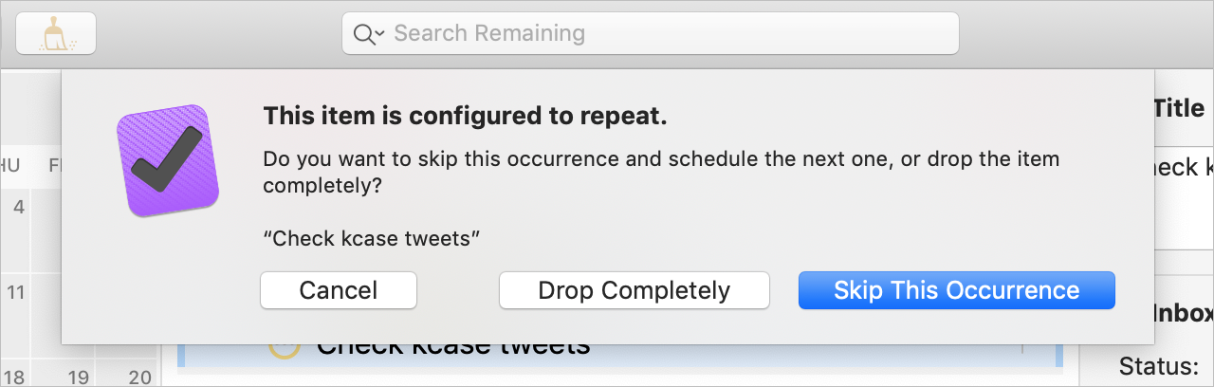Click the purple OmniFocus checkmark app icon
The height and width of the screenshot is (387, 1214).
tap(169, 160)
